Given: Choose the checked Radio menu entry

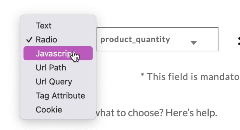Looking at the screenshot, I should coord(58,40).
